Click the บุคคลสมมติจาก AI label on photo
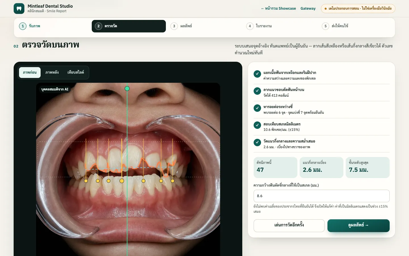409x256 pixels. point(55,89)
